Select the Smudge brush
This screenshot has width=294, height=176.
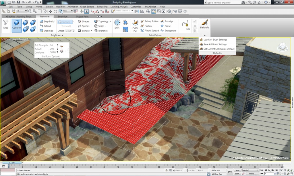[x=167, y=21]
